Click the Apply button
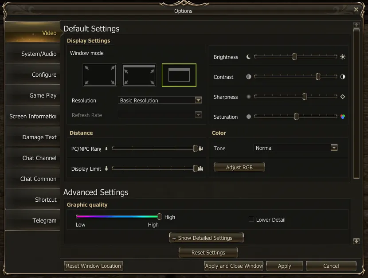The height and width of the screenshot is (278, 368). (x=285, y=266)
